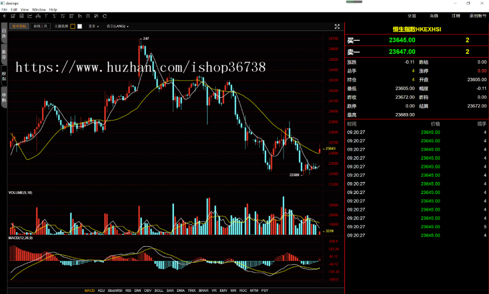
Task: Choose the white theme swatch
Action: point(79,26)
